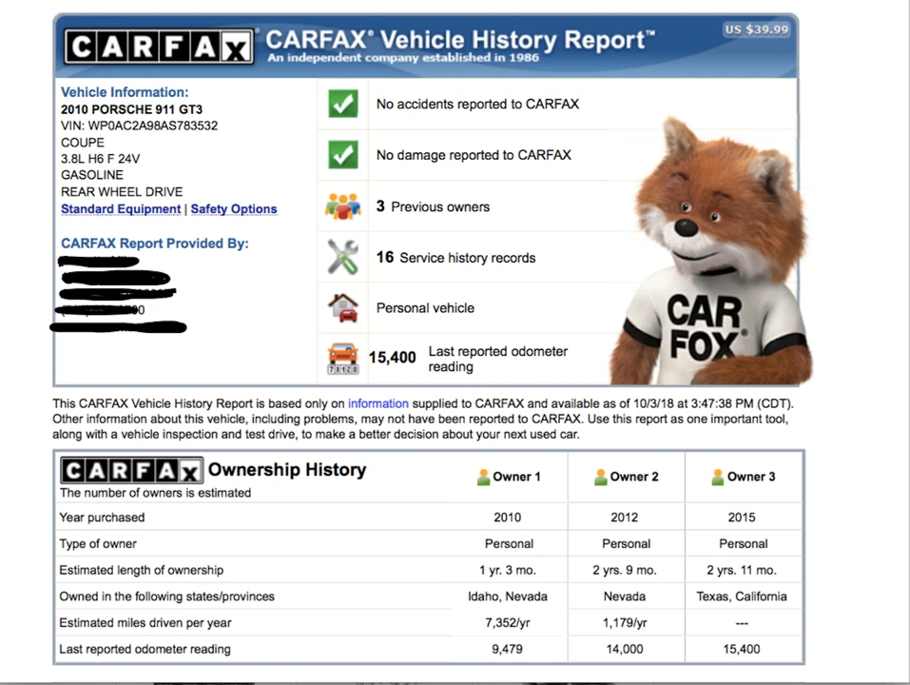Click 'Last reported odometer reading' summary label
Image resolution: width=910 pixels, height=685 pixels.
(498, 359)
